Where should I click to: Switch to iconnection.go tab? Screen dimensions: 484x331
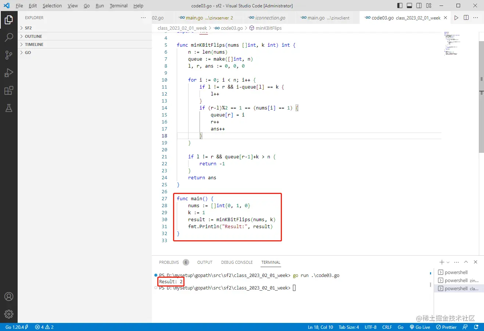tap(269, 18)
